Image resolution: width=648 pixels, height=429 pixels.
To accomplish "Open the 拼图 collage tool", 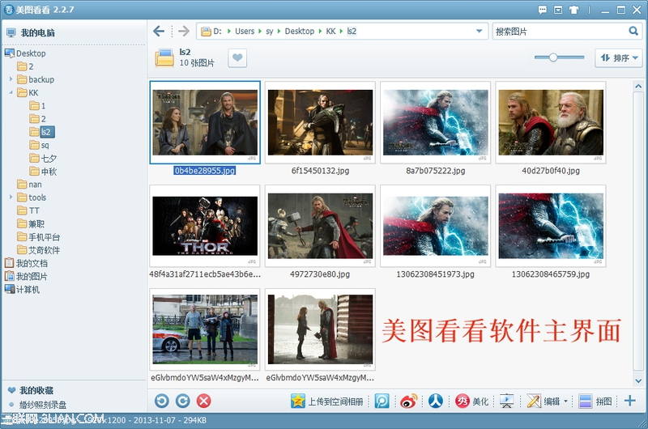I will point(595,401).
